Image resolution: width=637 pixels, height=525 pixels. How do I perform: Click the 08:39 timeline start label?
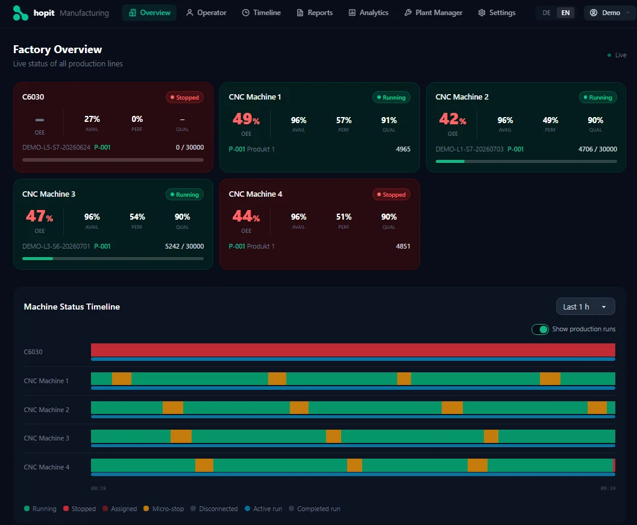point(98,488)
